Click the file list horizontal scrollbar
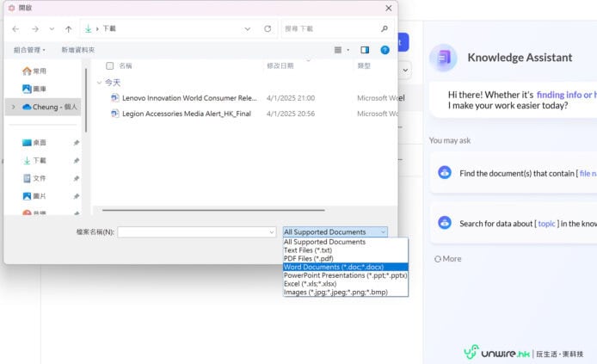This screenshot has width=597, height=364. pos(213,210)
